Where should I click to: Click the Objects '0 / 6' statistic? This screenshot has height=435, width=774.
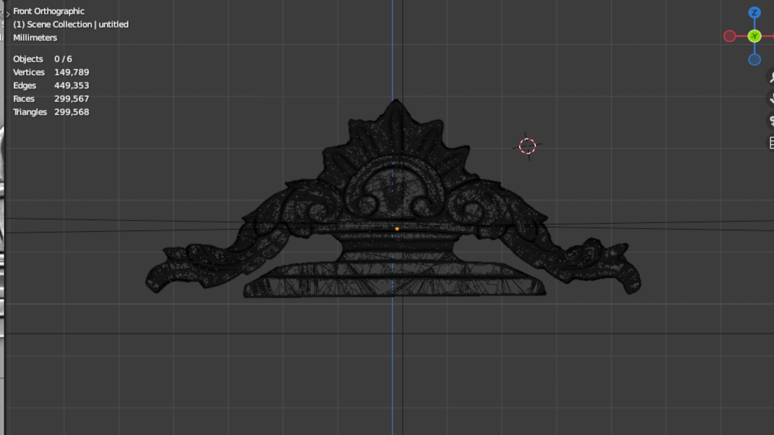[63, 59]
